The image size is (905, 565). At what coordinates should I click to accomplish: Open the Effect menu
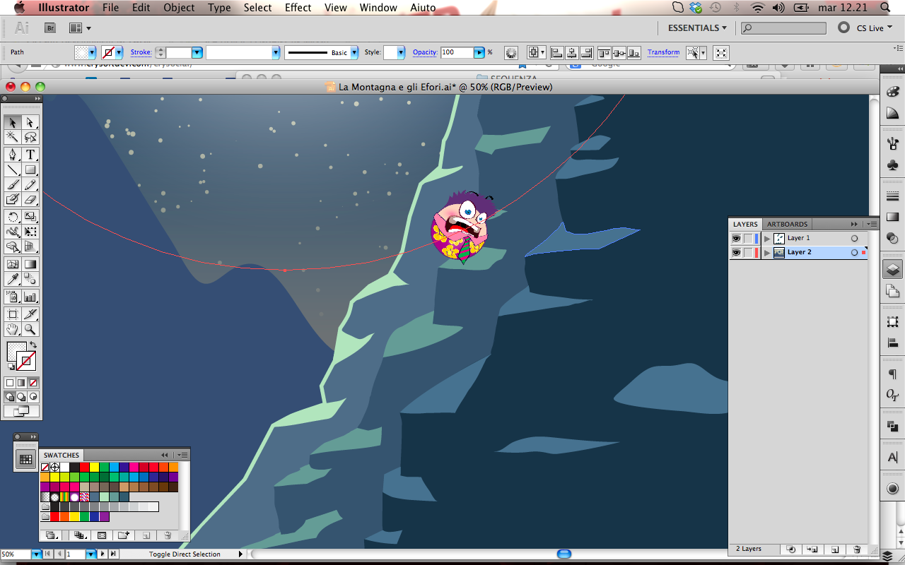[x=298, y=8]
